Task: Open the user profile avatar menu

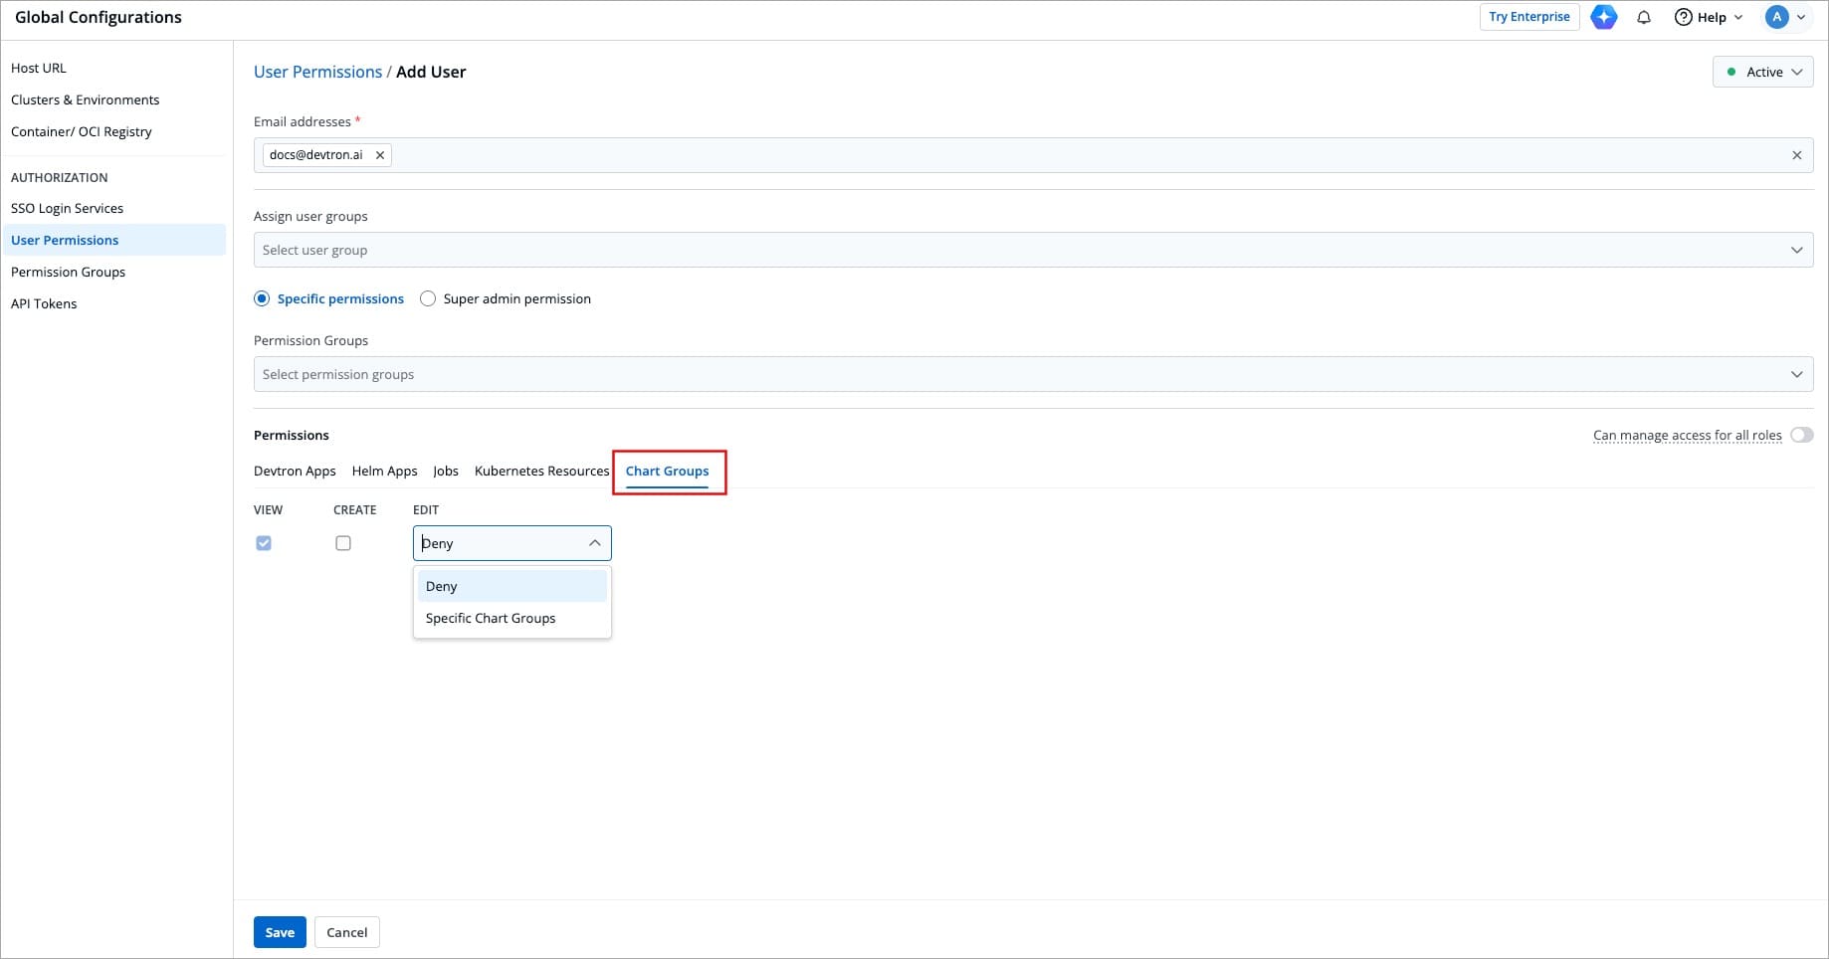Action: tap(1776, 17)
